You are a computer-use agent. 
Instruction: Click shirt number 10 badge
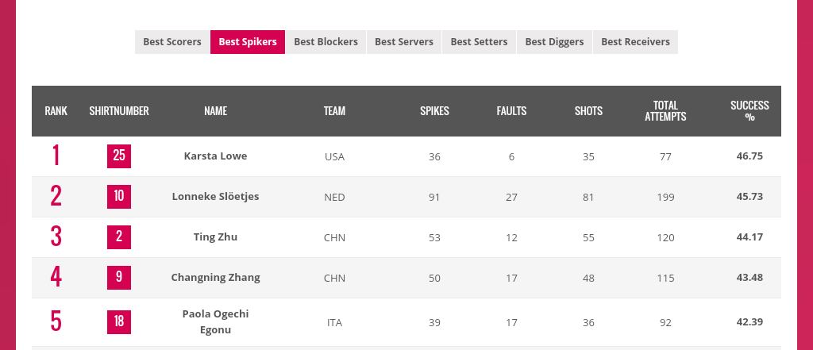click(x=119, y=197)
